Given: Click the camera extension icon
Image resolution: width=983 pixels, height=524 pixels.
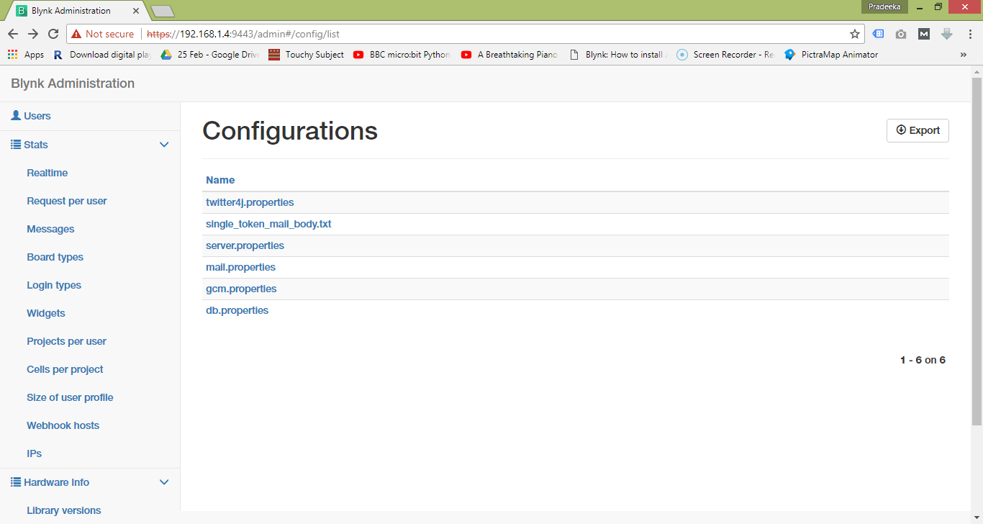Looking at the screenshot, I should [x=901, y=34].
